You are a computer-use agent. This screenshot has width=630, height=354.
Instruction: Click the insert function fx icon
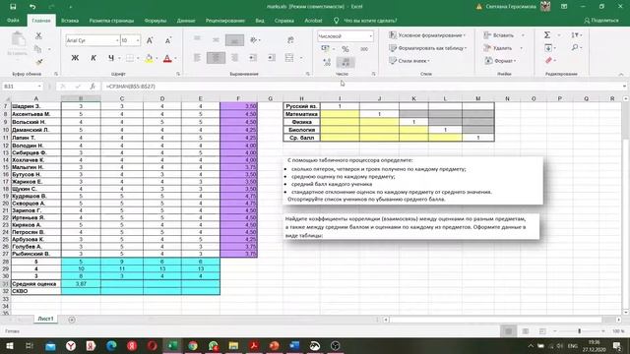tap(92, 87)
